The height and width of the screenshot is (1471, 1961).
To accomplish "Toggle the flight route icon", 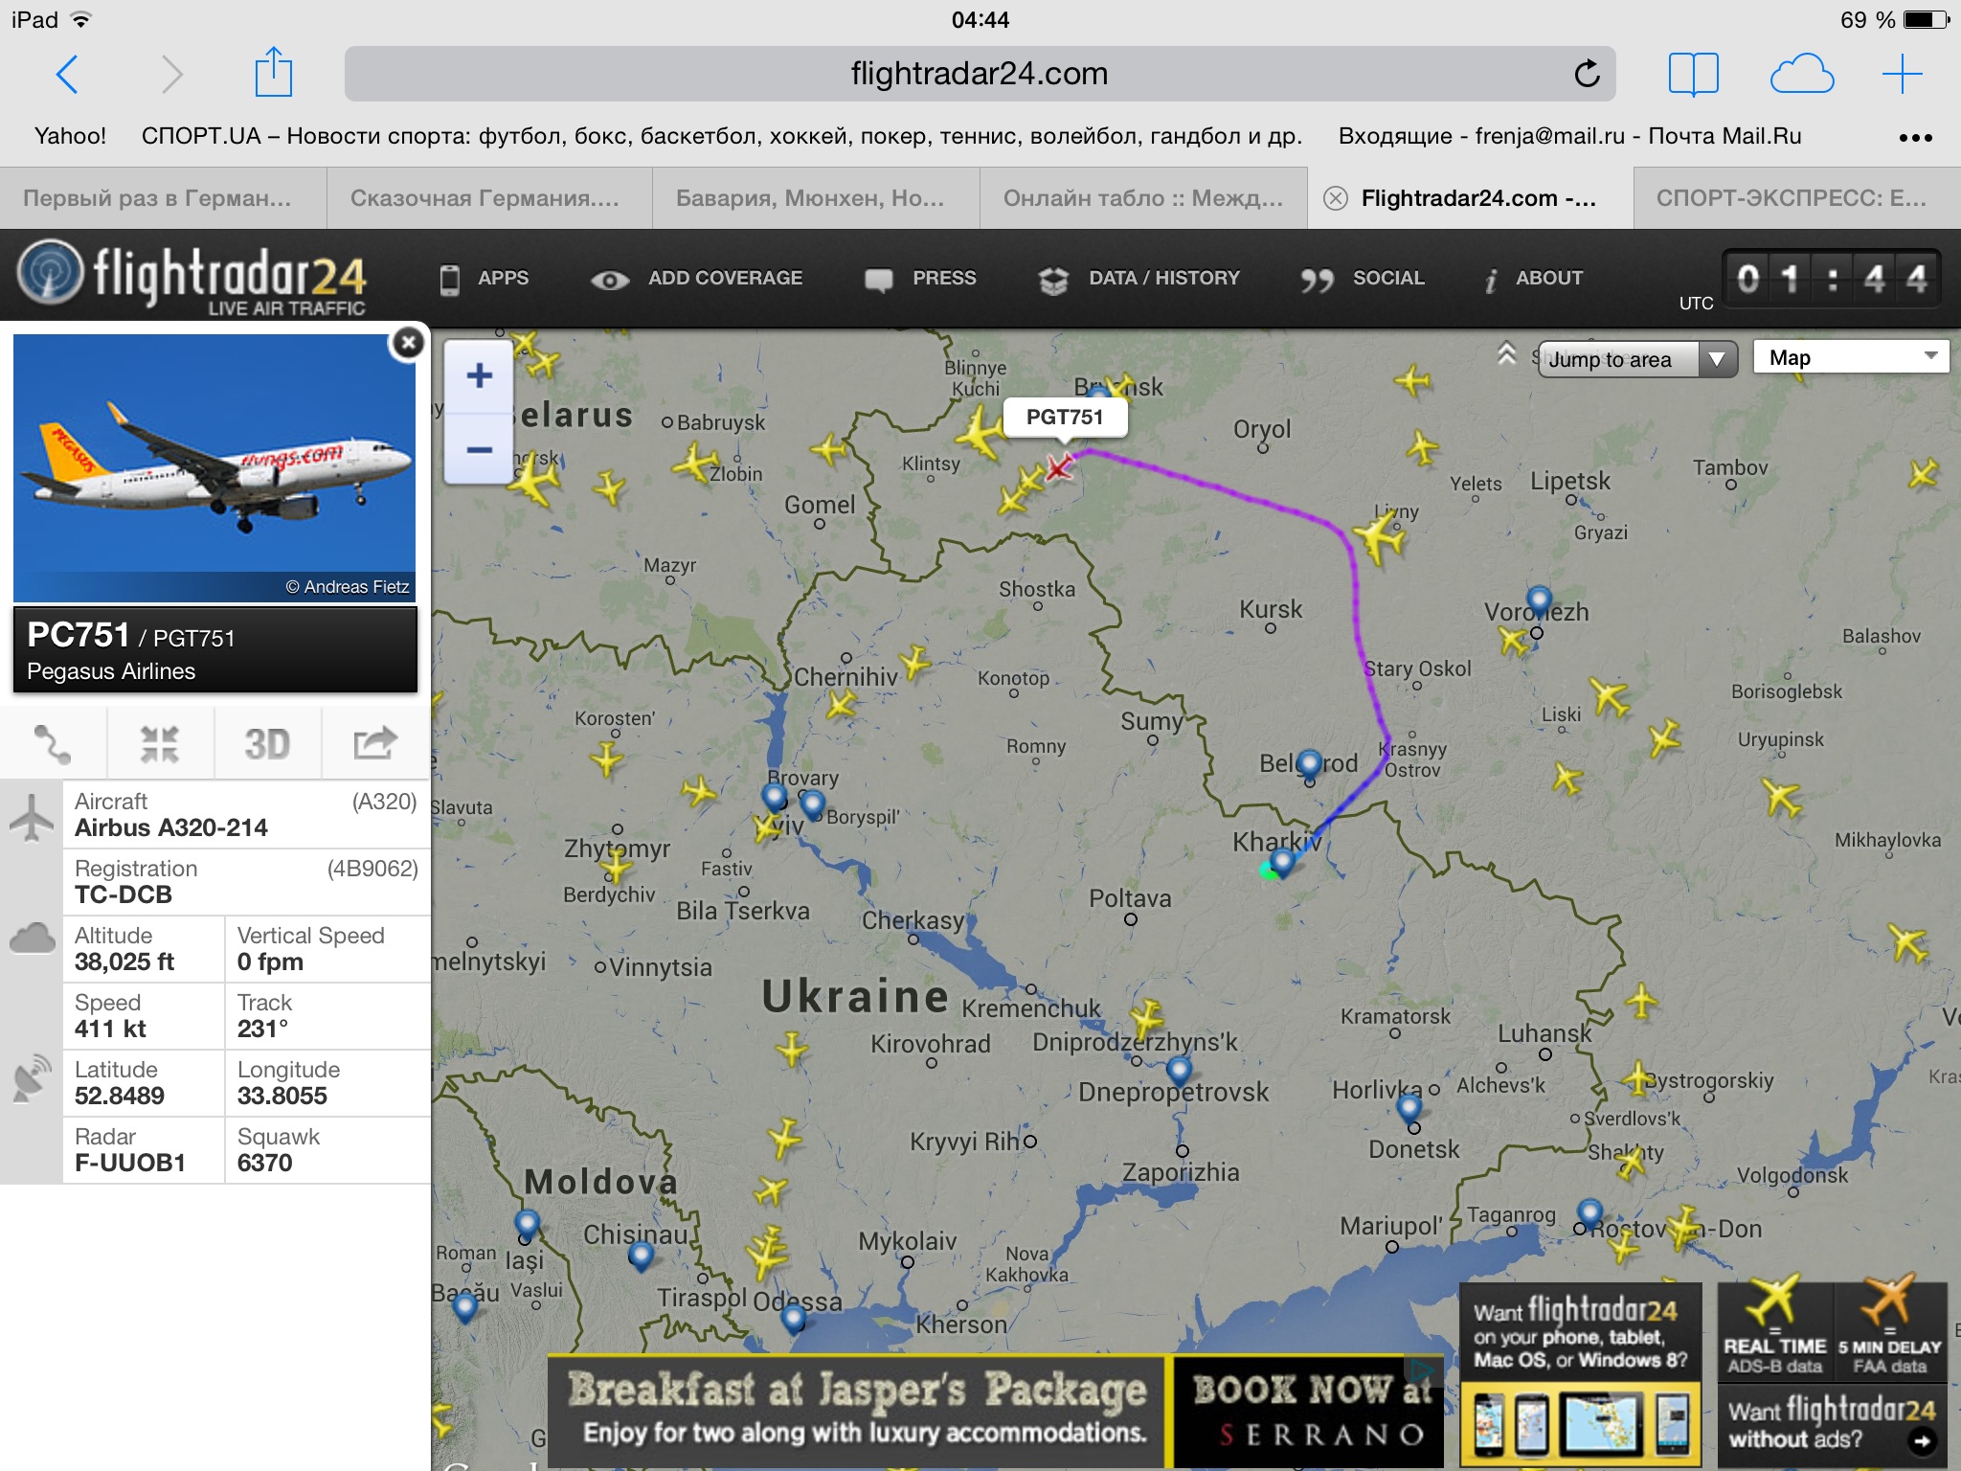I will [53, 744].
